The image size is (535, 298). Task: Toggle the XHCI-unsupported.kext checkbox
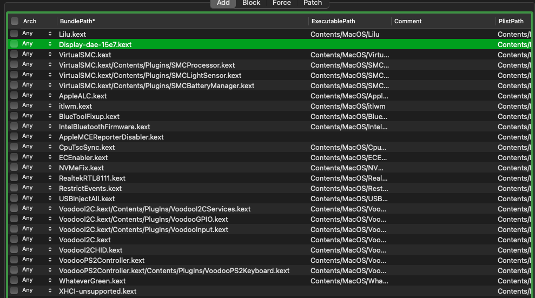(x=14, y=290)
